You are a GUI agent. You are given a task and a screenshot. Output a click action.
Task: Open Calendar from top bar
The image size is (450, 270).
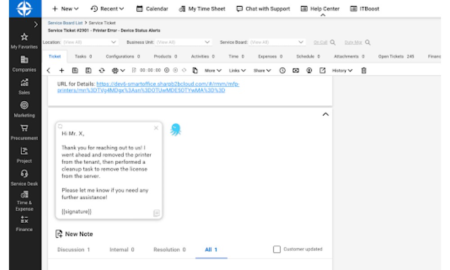(152, 9)
